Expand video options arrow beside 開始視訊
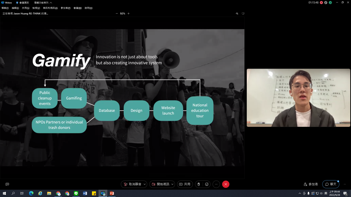The height and width of the screenshot is (197, 351). point(172,184)
